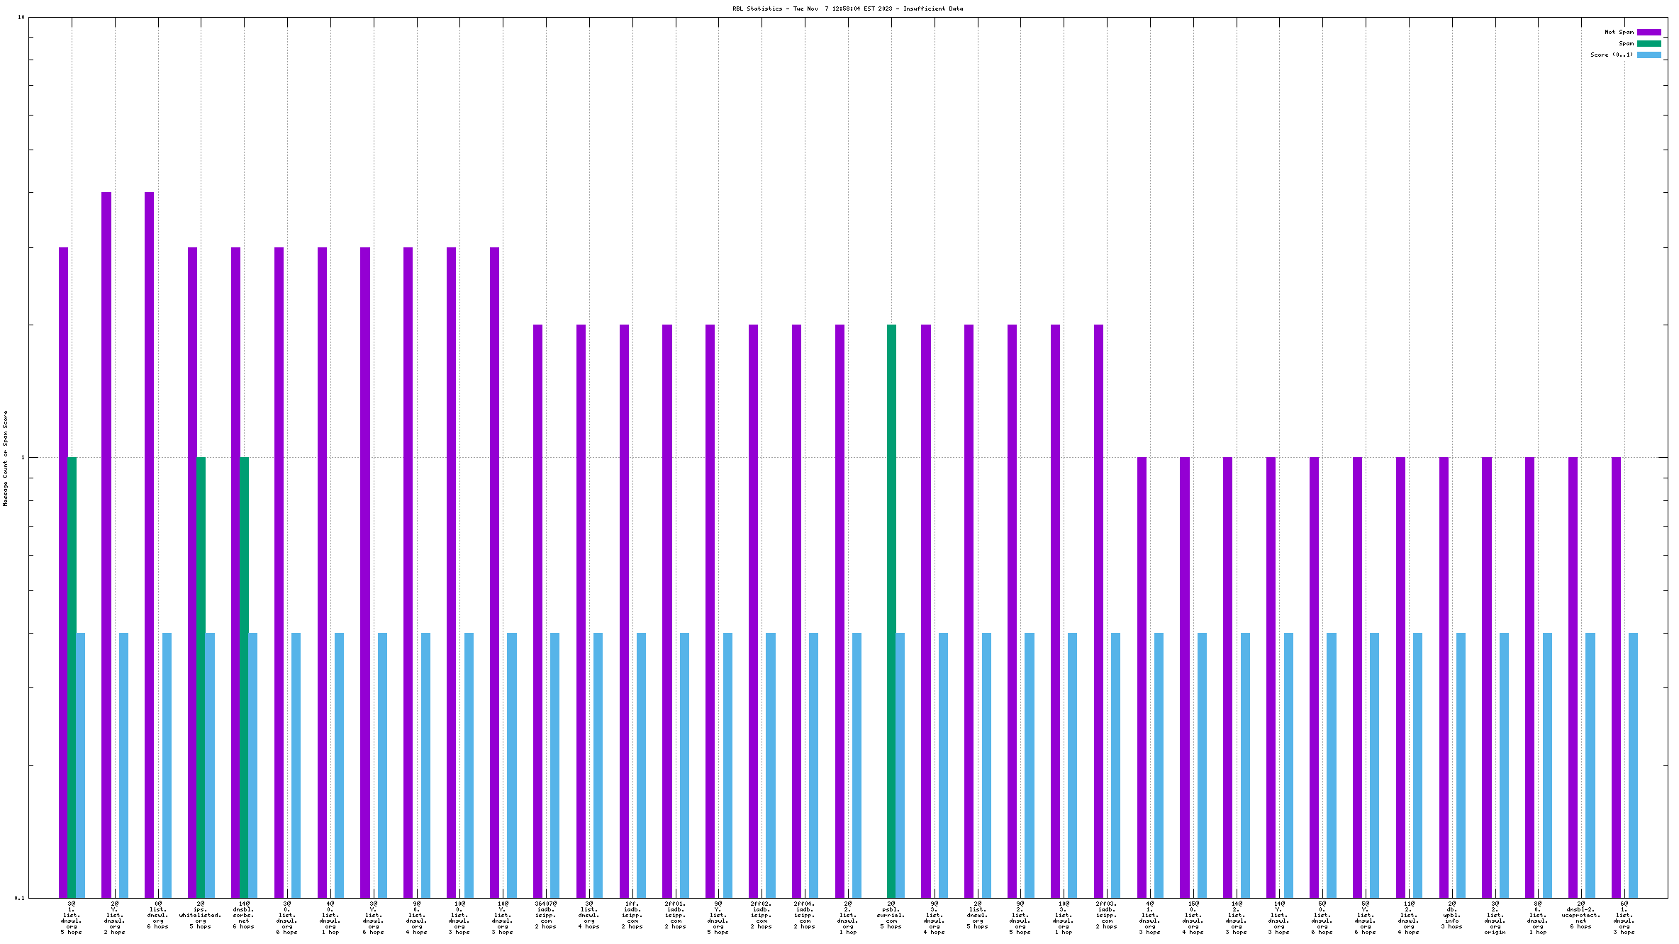Click the ips.whitelisted.org axis label
1679x944 pixels.
pos(201,915)
